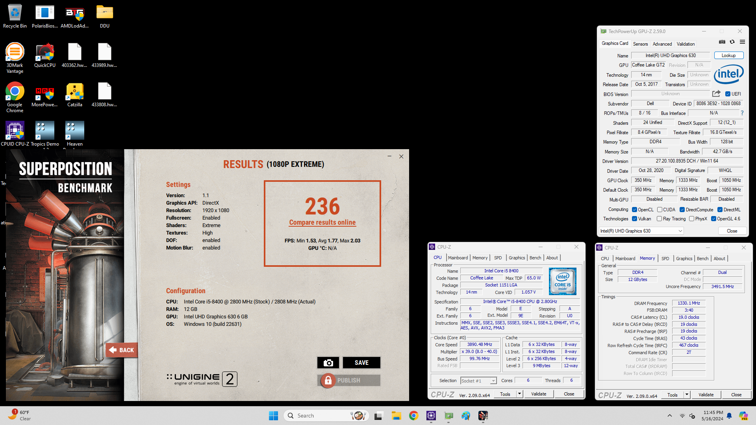Toggle Vulkan checkbox in GPU-Z
The width and height of the screenshot is (756, 425).
point(634,219)
